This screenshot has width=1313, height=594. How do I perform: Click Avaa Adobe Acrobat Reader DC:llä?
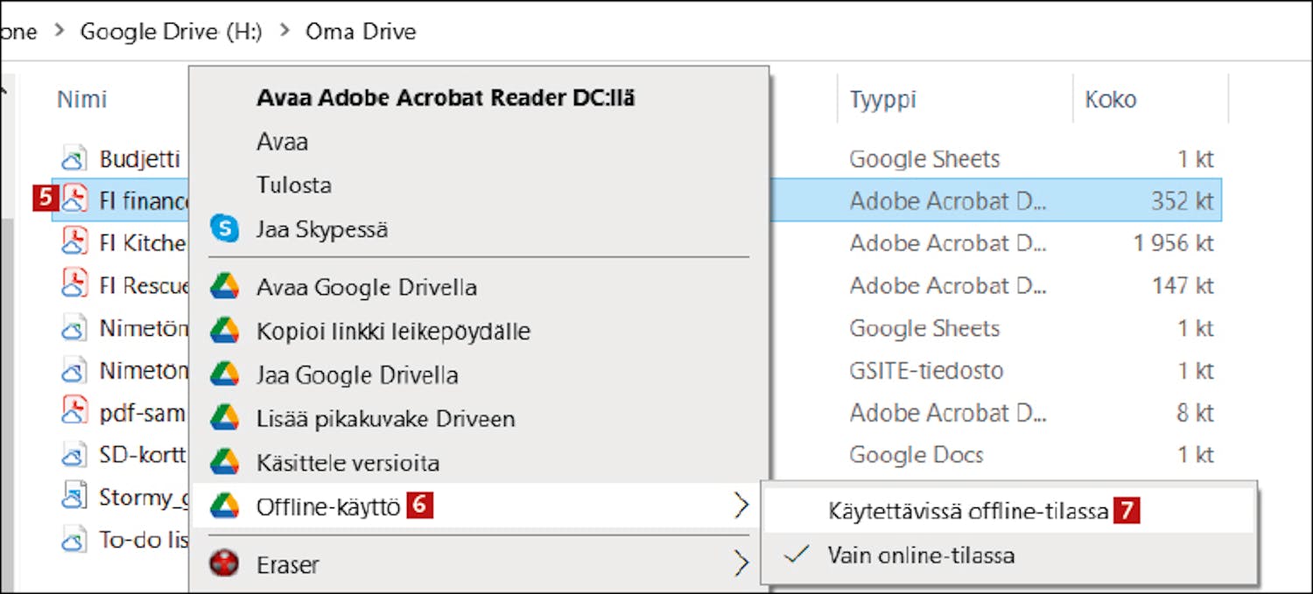coord(446,98)
